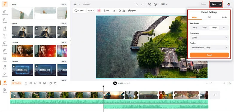The height and width of the screenshot is (112, 234).
Task: Toggle the Timeline view button
Action: (16, 83)
